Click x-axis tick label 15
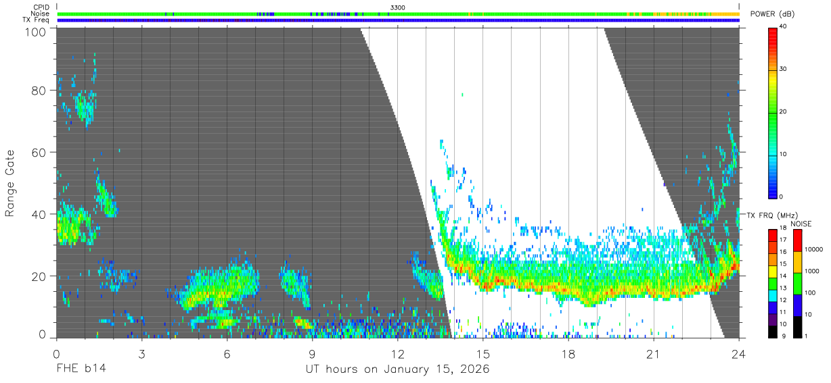This screenshot has height=383, width=831. (x=482, y=353)
